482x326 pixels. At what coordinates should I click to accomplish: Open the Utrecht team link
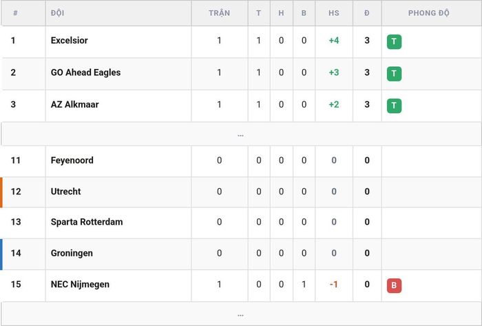66,192
